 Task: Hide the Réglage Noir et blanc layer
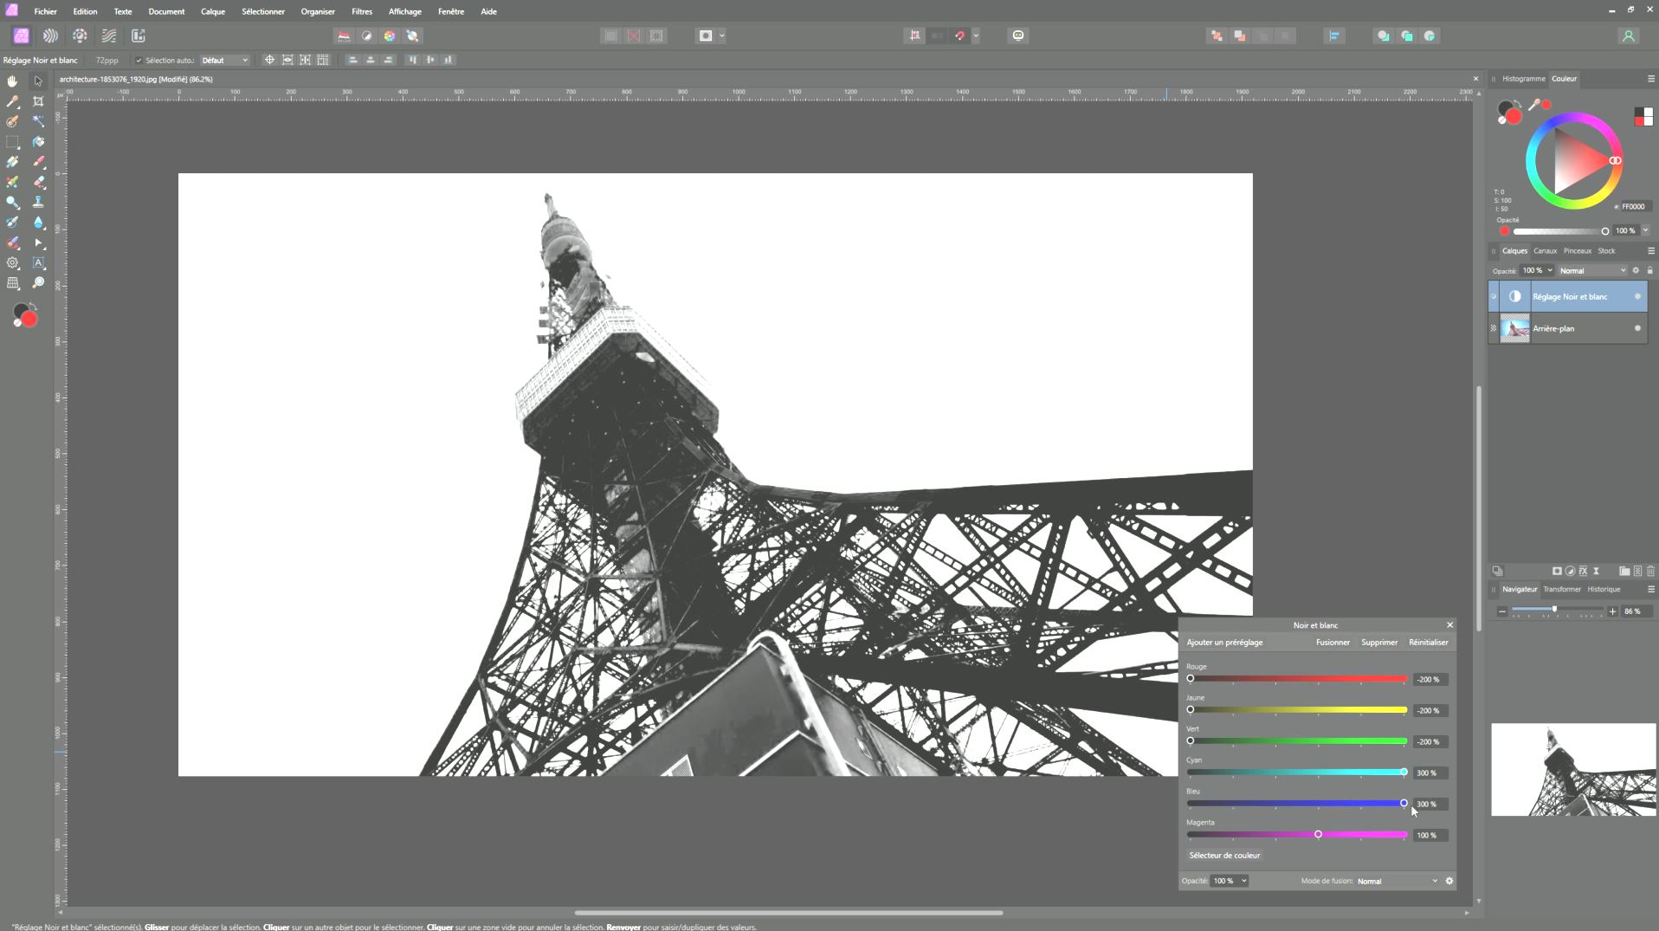pos(1636,297)
